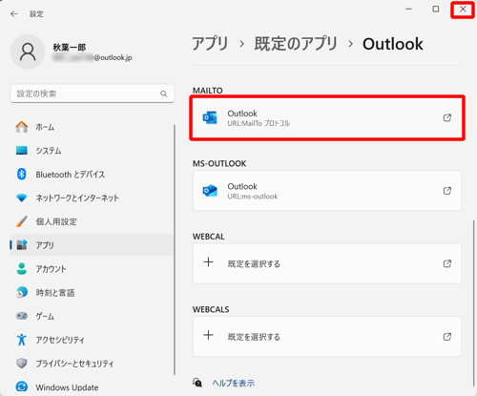This screenshot has height=396, width=477.
Task: Go back with the arrow icon
Action: pyautogui.click(x=14, y=14)
